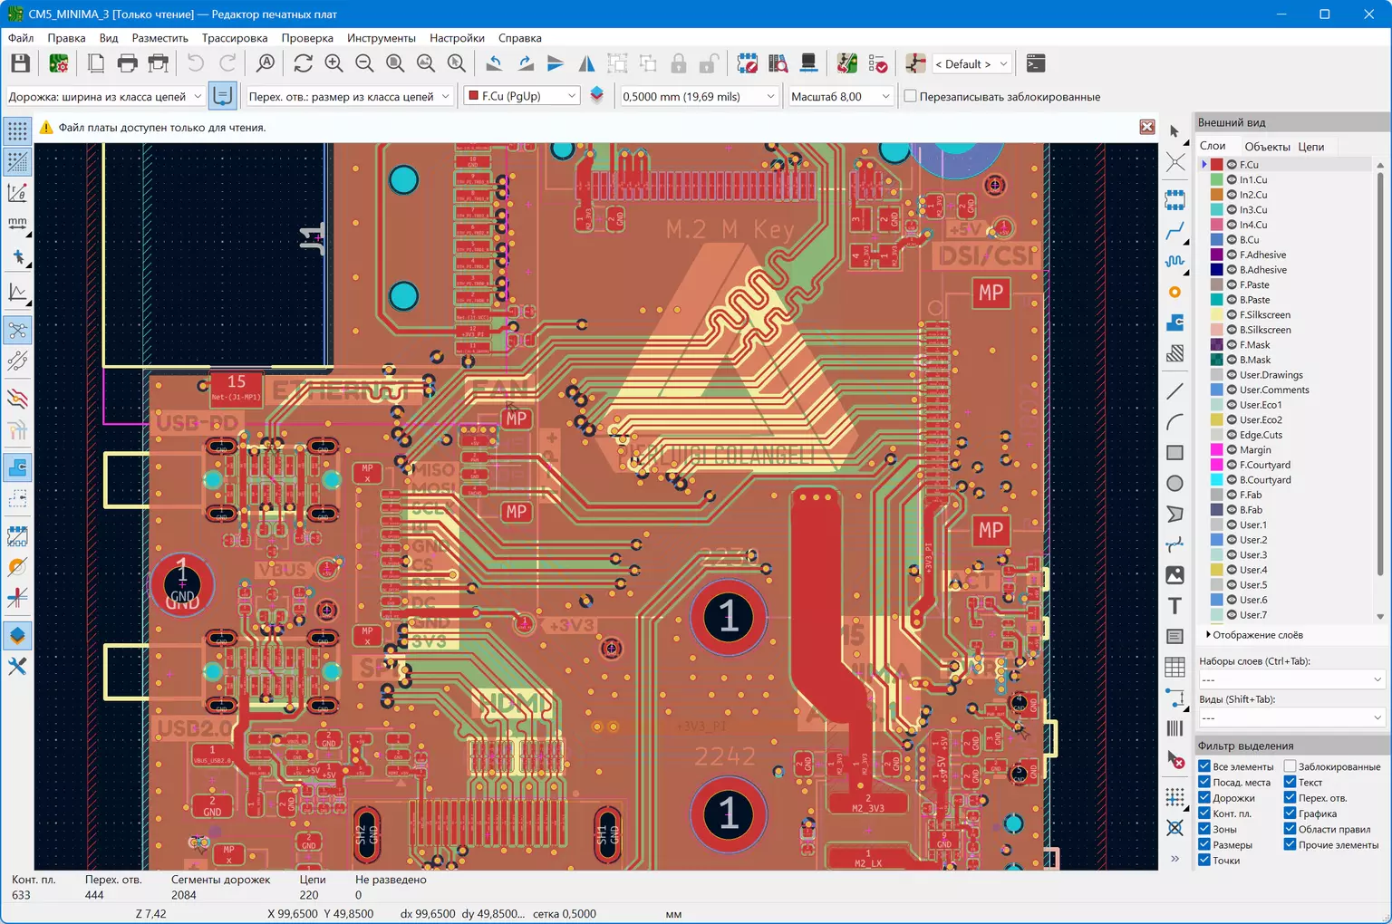Refresh the view using the redraw icon

click(303, 63)
